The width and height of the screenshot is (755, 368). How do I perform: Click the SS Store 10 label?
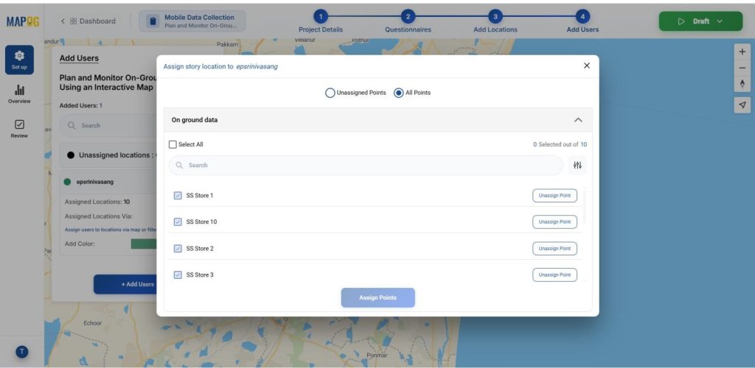click(x=201, y=222)
